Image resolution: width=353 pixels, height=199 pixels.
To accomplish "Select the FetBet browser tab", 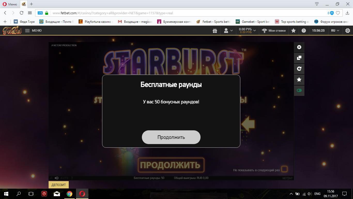I will click(24, 4).
